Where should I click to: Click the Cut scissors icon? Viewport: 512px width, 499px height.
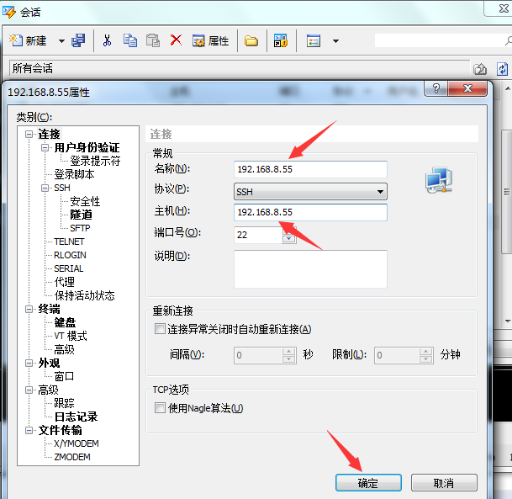107,40
